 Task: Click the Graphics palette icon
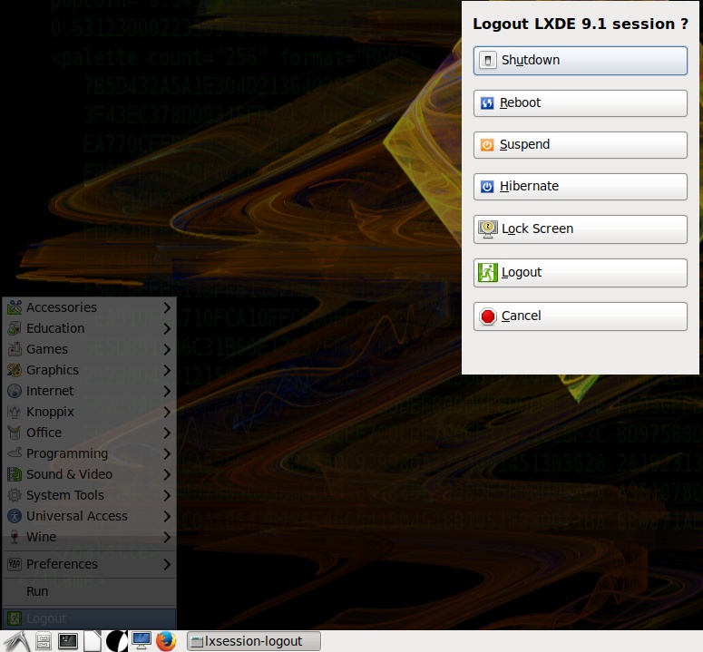[x=15, y=370]
